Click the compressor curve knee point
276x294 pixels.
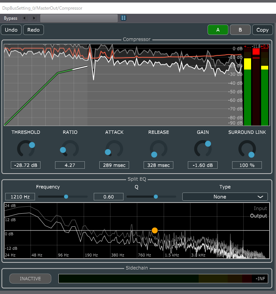(58, 73)
